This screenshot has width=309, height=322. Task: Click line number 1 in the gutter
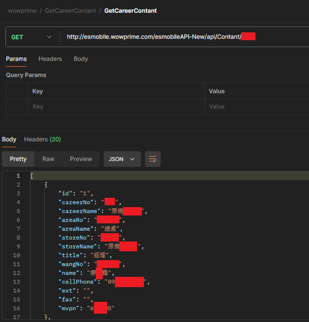pyautogui.click(x=18, y=176)
